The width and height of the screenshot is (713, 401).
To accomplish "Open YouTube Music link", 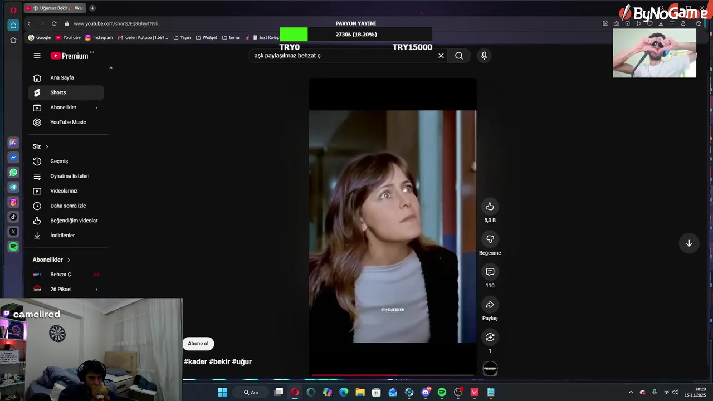I will click(x=66, y=123).
